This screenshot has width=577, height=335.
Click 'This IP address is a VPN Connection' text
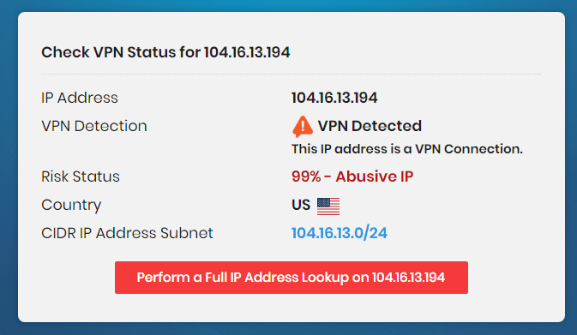click(x=407, y=149)
